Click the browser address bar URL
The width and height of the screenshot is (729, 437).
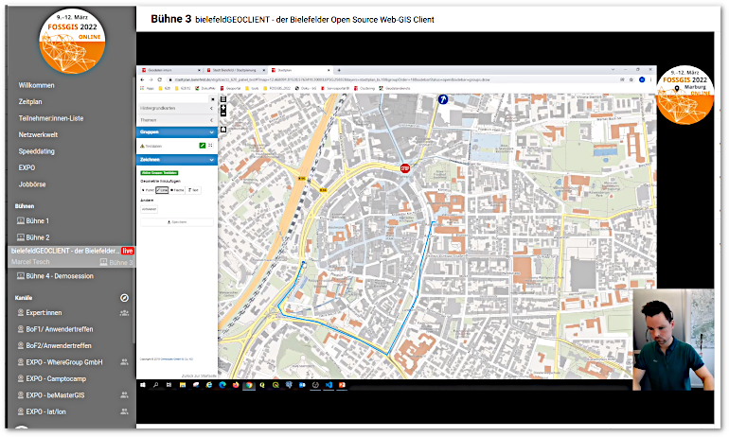(x=332, y=79)
